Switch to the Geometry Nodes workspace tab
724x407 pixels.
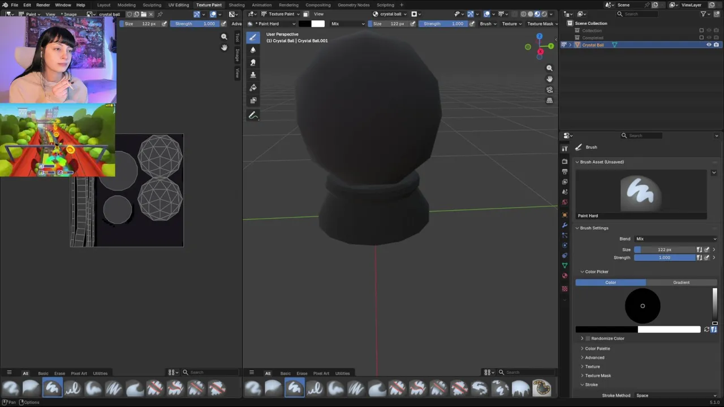click(x=354, y=5)
